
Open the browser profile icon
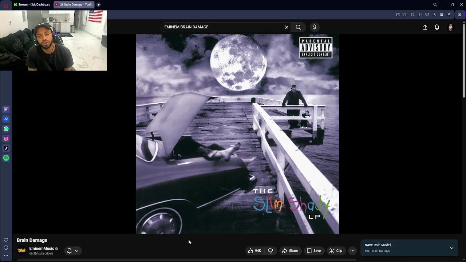[x=449, y=15]
